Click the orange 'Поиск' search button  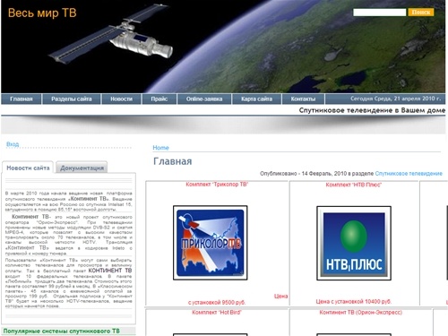pyautogui.click(x=421, y=13)
